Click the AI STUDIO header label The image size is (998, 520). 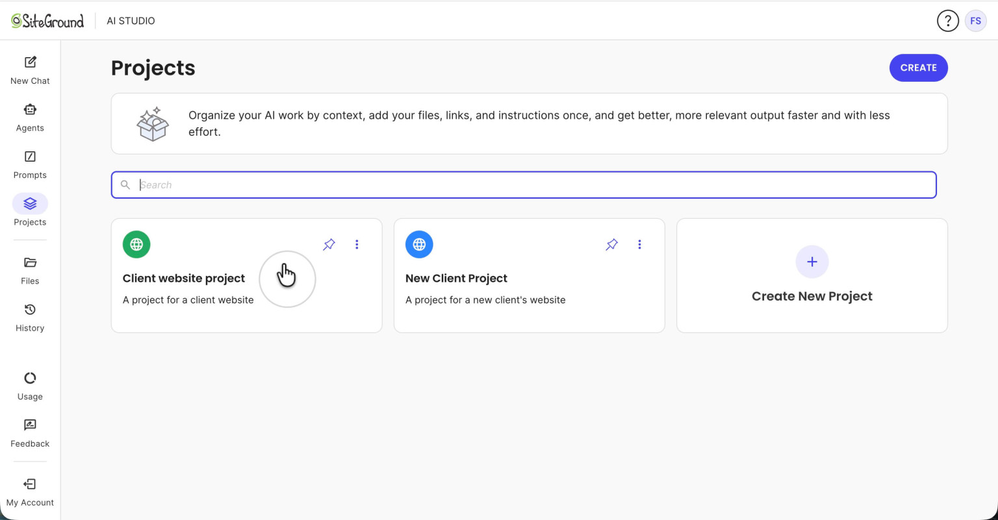(x=131, y=21)
